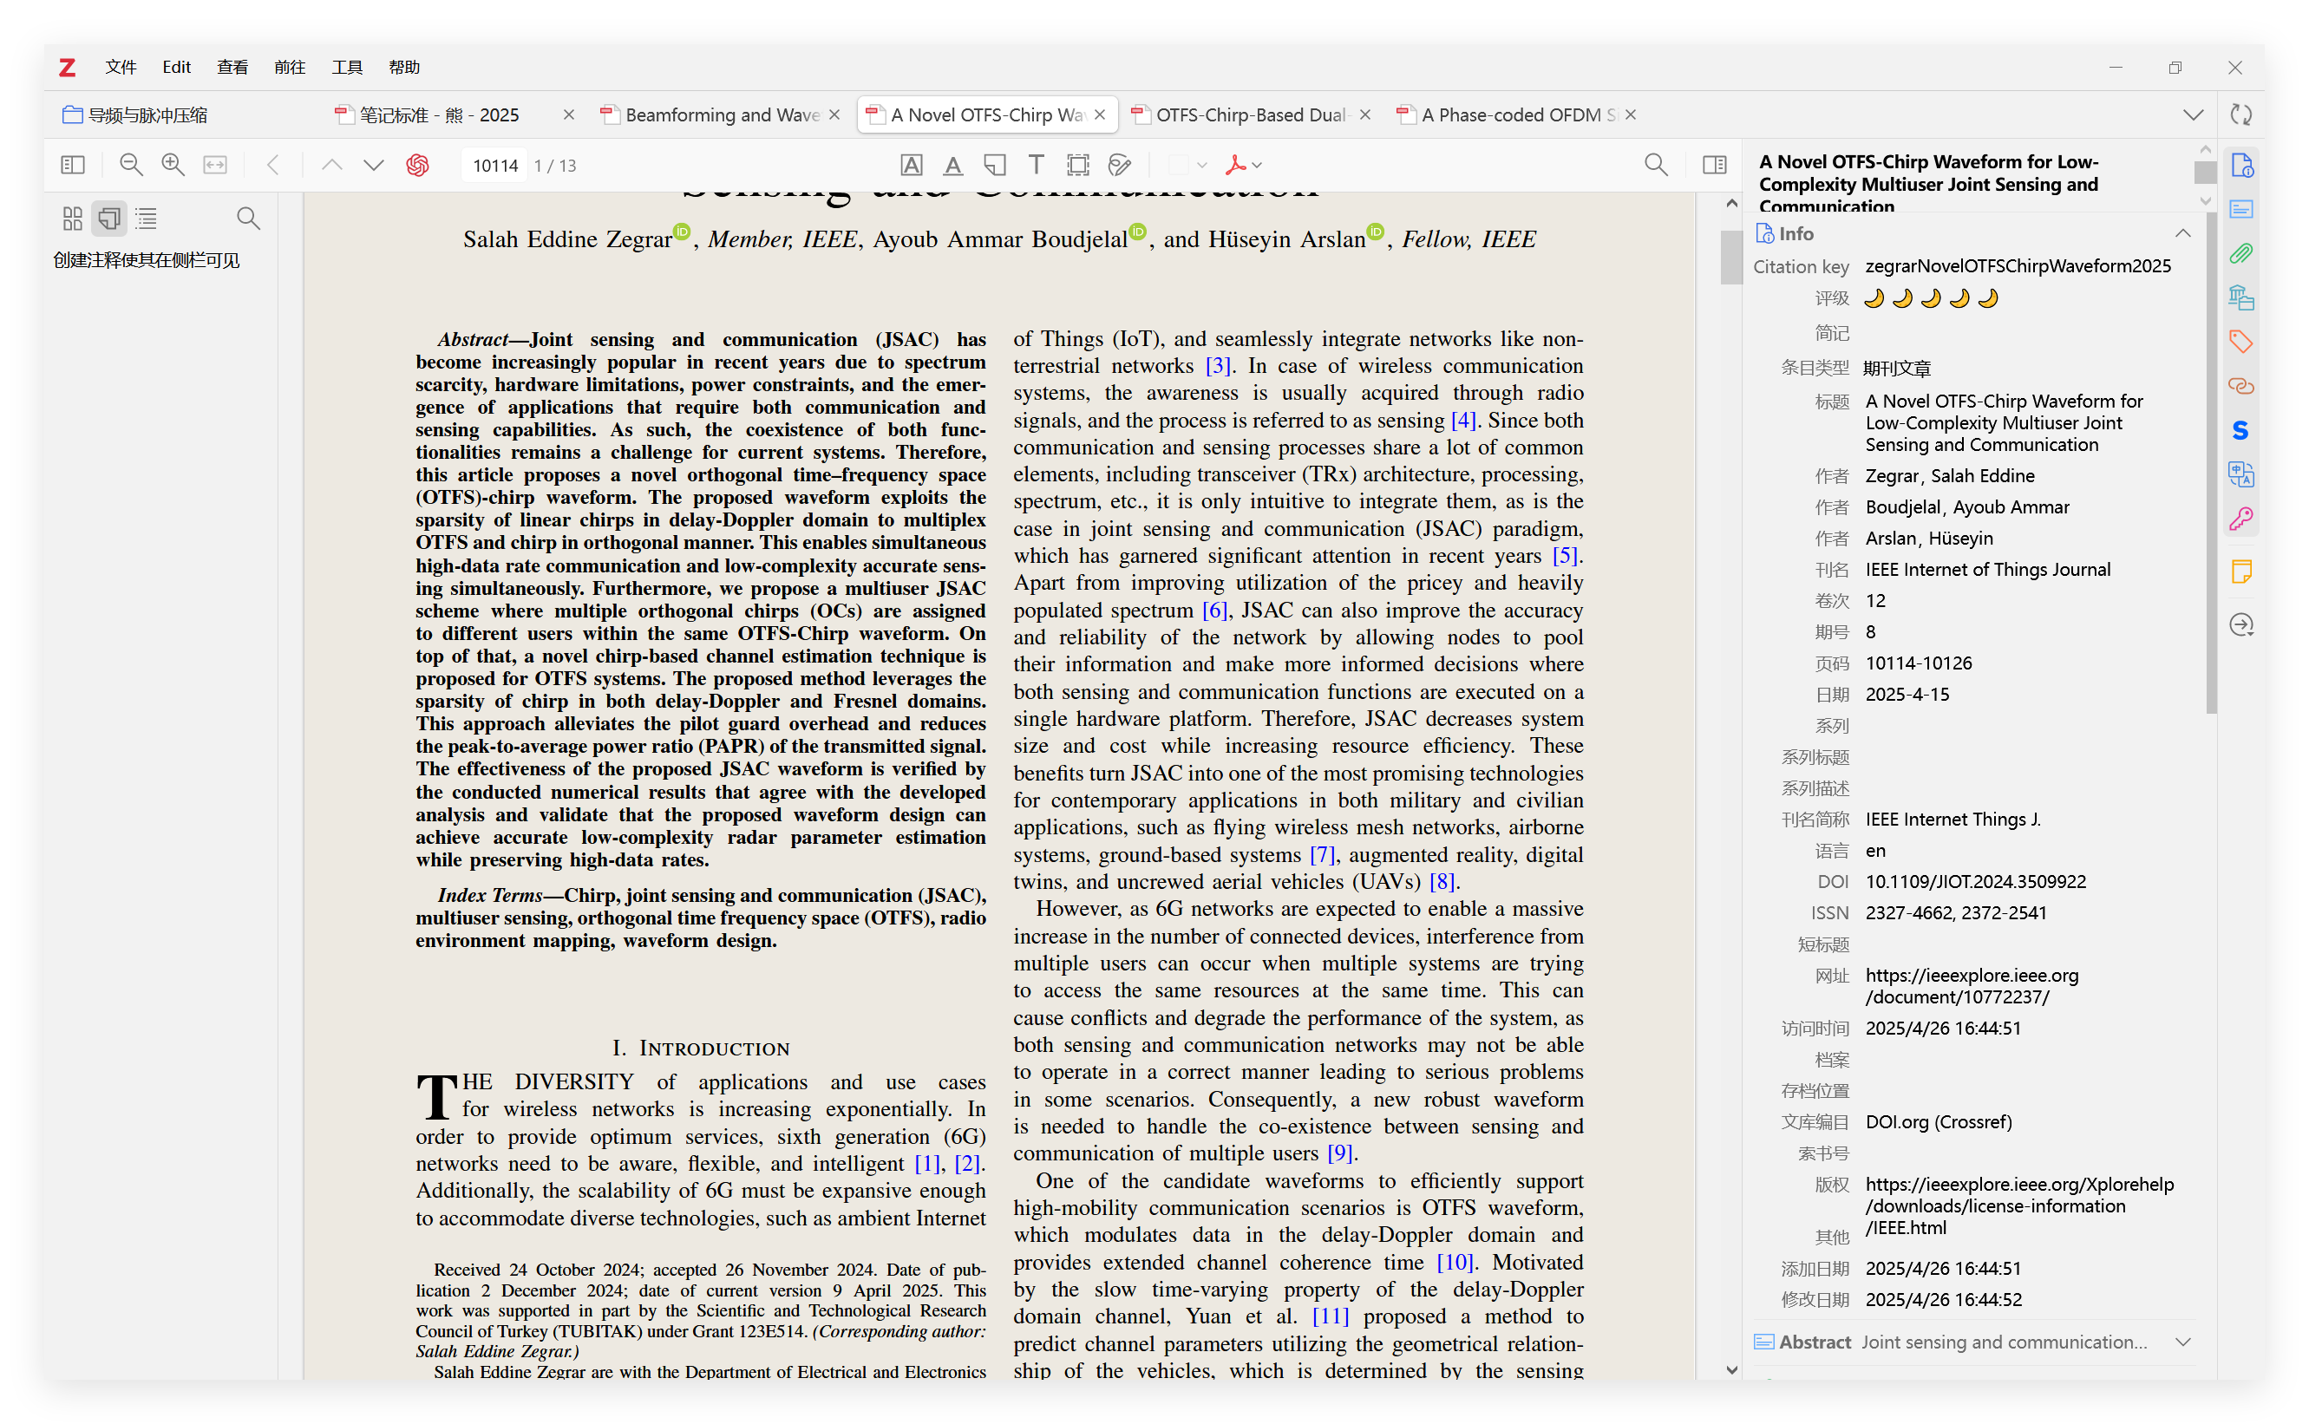
Task: Toggle the right item pane
Action: pyautogui.click(x=1714, y=166)
